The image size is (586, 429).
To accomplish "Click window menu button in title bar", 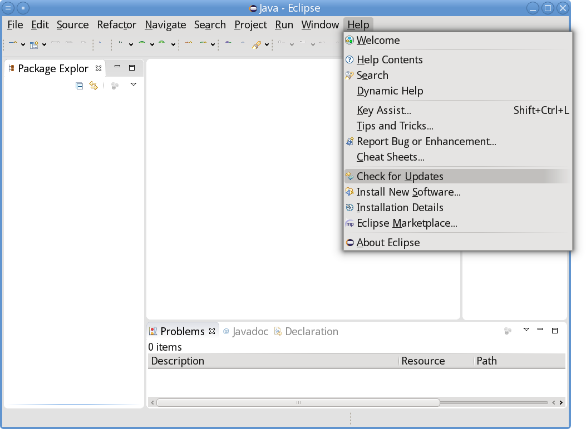I will pos(8,8).
